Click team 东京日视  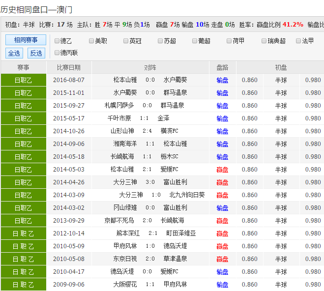[125, 259]
